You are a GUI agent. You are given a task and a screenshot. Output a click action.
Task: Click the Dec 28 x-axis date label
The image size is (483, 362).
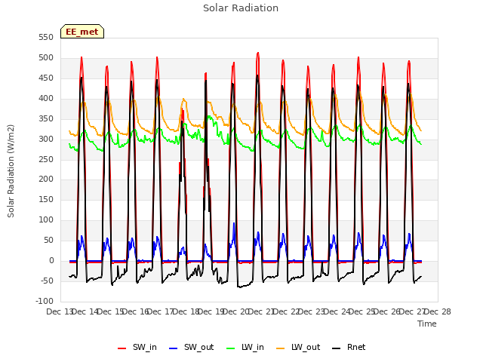(438, 311)
